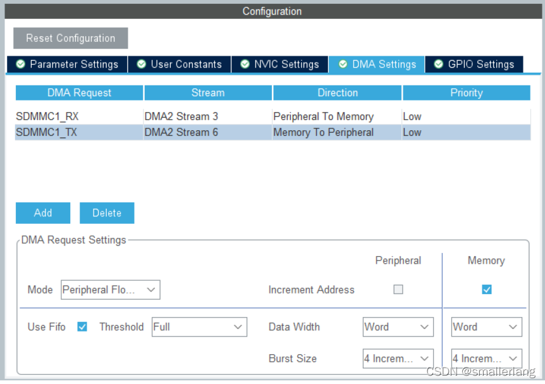The width and height of the screenshot is (545, 384).
Task: Open the Peripheral Data Width dropdown
Action: [x=398, y=327]
